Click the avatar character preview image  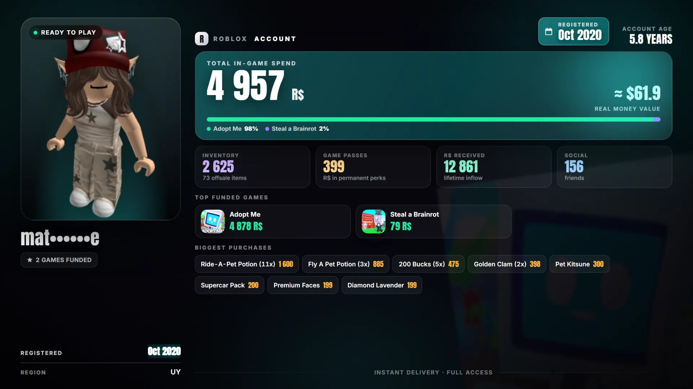pyautogui.click(x=100, y=119)
